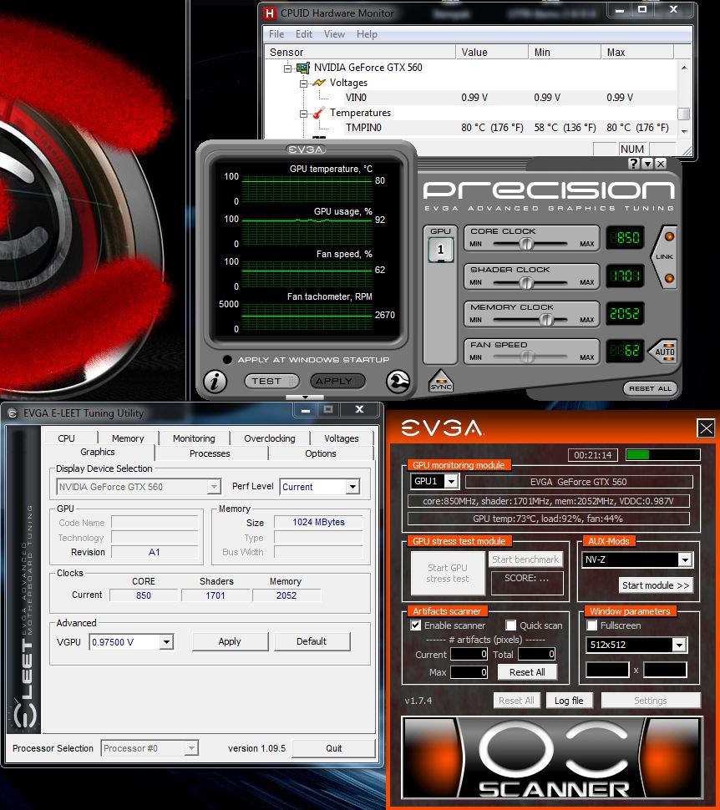
Task: Select the VIN0 voltage row
Action: pos(470,98)
